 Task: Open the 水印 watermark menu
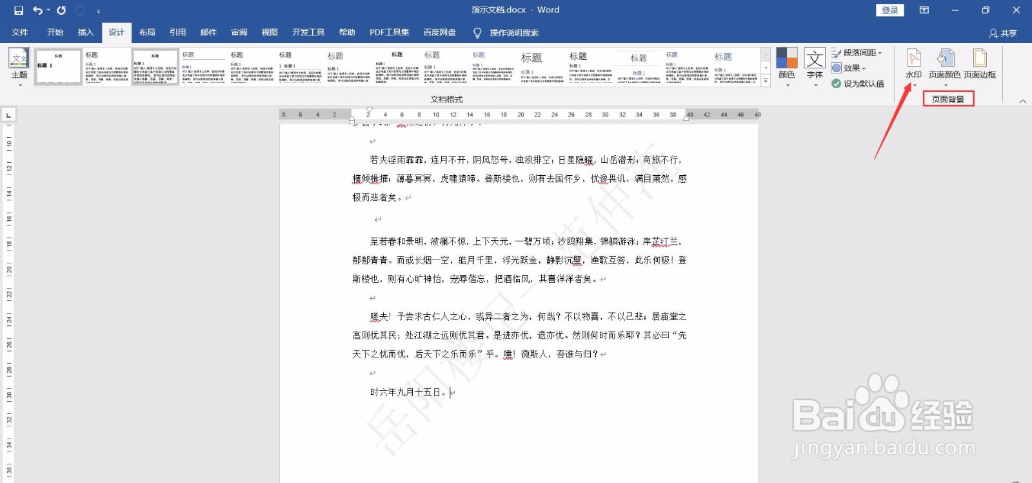point(914,66)
